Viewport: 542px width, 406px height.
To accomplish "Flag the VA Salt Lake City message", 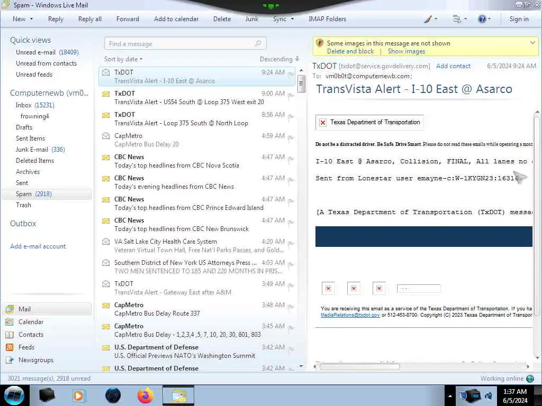I will (x=291, y=243).
